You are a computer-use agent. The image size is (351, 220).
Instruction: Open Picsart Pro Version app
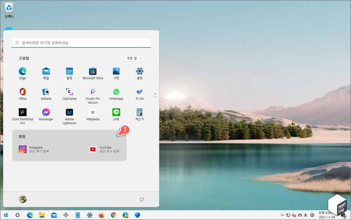click(x=93, y=96)
